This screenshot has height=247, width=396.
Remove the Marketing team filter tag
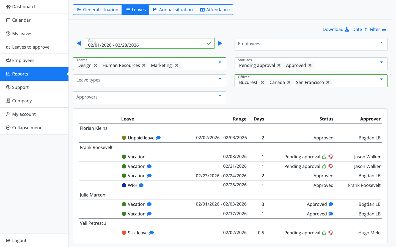pyautogui.click(x=177, y=65)
